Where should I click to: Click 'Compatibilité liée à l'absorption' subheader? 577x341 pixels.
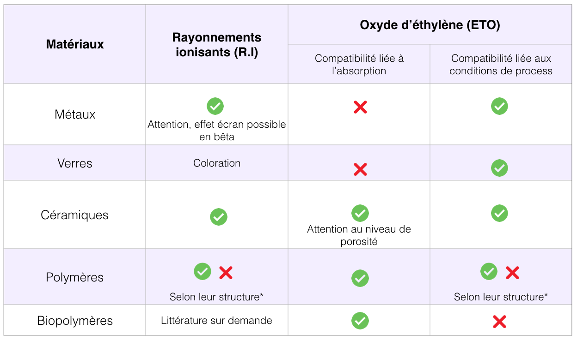click(359, 65)
